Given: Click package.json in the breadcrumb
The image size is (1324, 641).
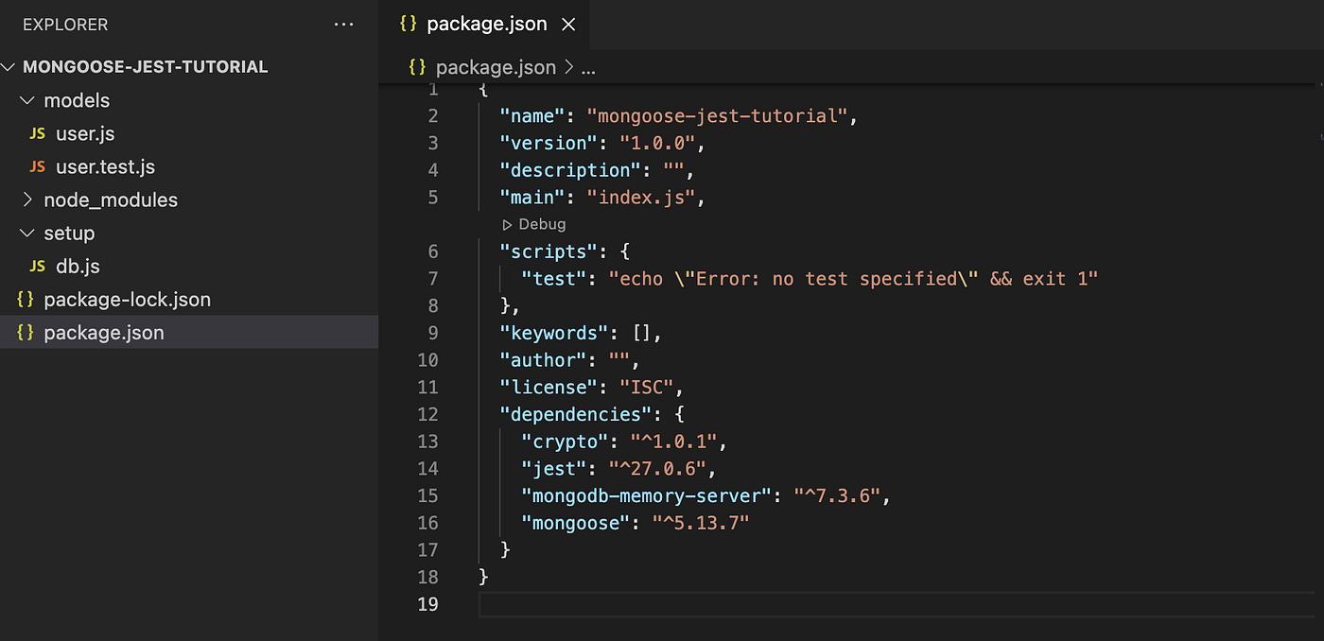Looking at the screenshot, I should click(x=496, y=68).
